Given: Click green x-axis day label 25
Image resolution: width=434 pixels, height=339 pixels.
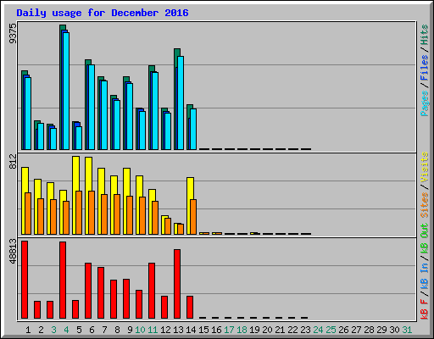Looking at the screenshot, I should 331,330.
